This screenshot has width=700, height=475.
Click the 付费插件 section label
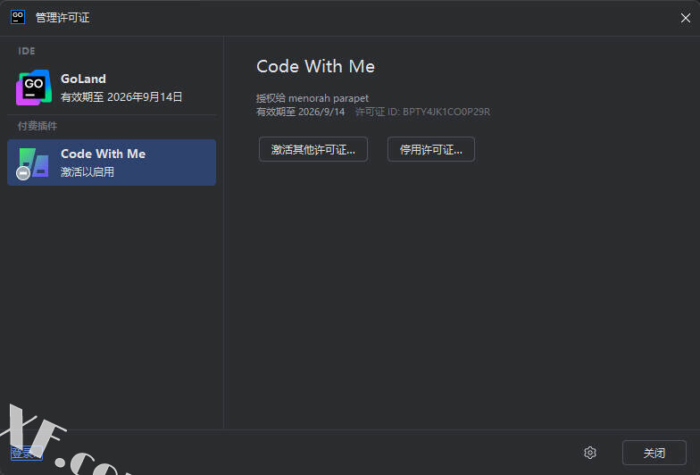37,126
